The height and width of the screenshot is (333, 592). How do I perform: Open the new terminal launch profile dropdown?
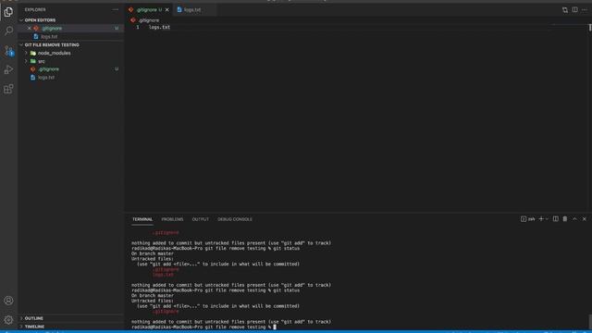547,219
